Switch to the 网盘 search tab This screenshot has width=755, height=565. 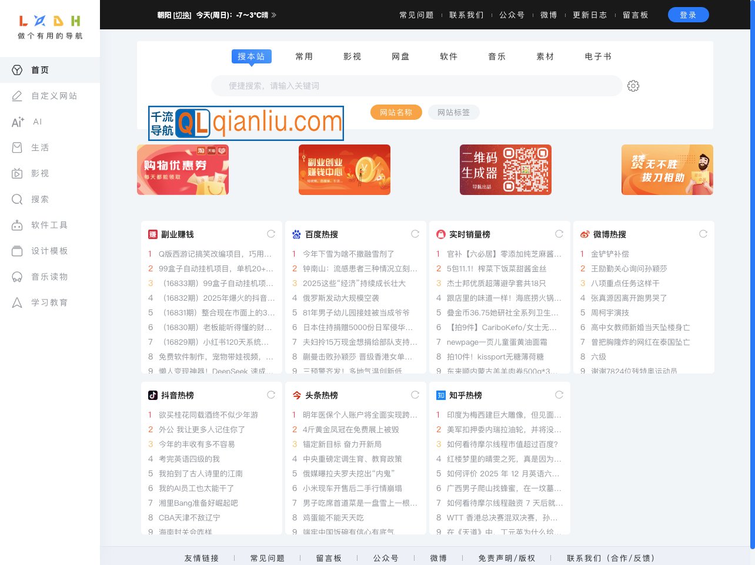point(400,56)
